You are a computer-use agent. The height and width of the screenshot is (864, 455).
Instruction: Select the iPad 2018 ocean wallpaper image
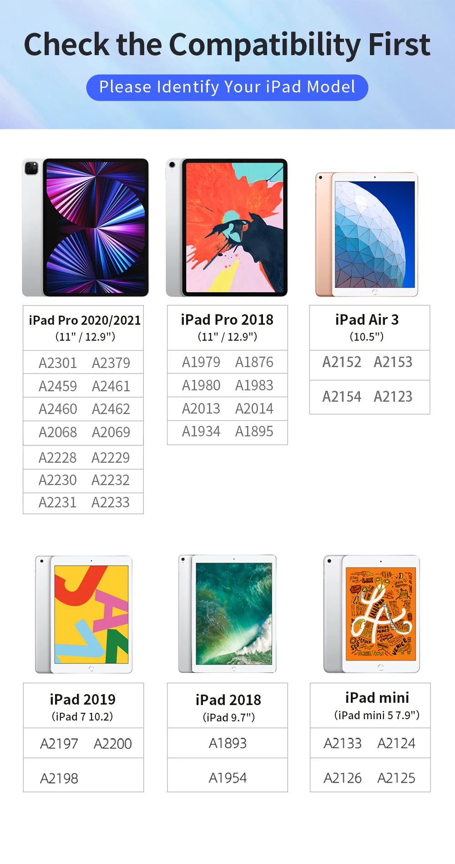227,613
